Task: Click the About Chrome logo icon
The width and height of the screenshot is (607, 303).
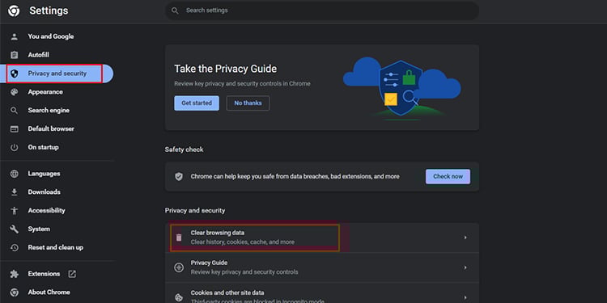Action: (x=15, y=292)
